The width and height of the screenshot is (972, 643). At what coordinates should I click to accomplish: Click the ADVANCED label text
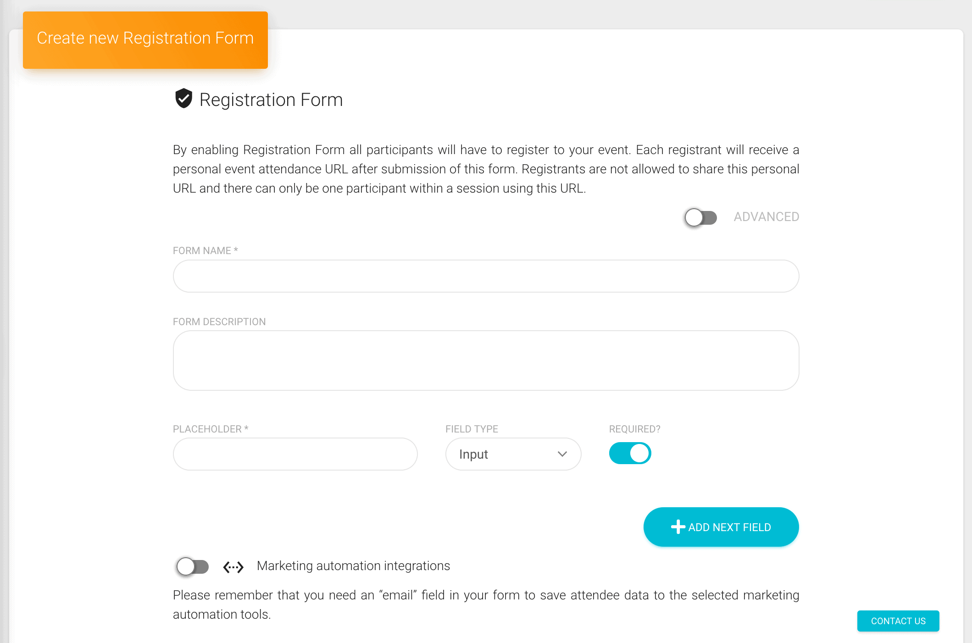[766, 216]
